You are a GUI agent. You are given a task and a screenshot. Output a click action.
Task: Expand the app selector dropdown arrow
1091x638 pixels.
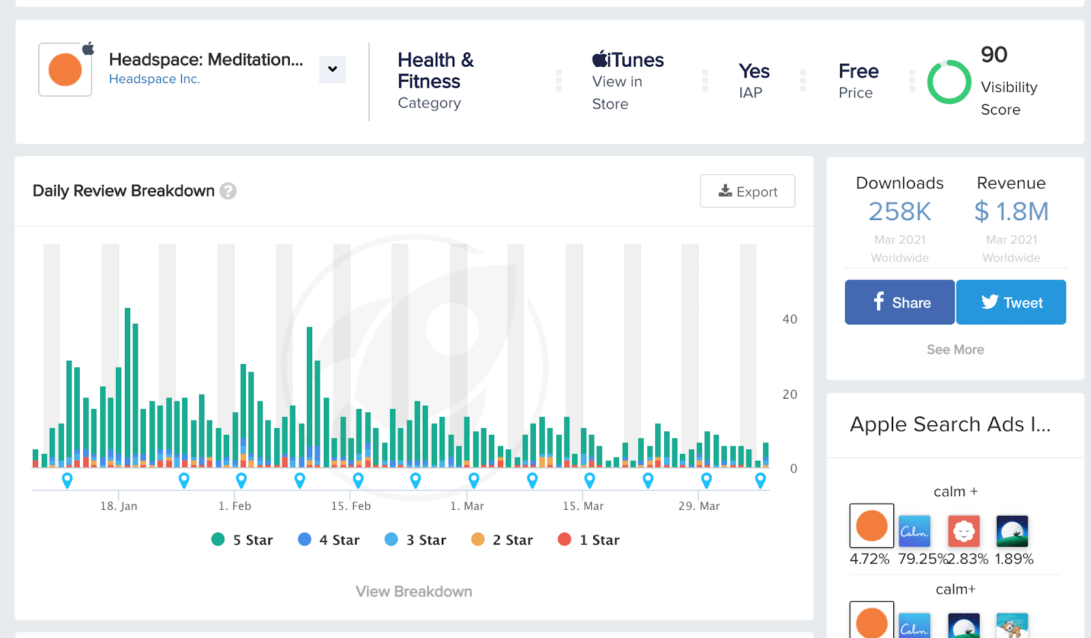pos(332,69)
